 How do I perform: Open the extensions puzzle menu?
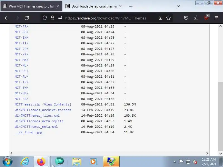tap(196, 18)
